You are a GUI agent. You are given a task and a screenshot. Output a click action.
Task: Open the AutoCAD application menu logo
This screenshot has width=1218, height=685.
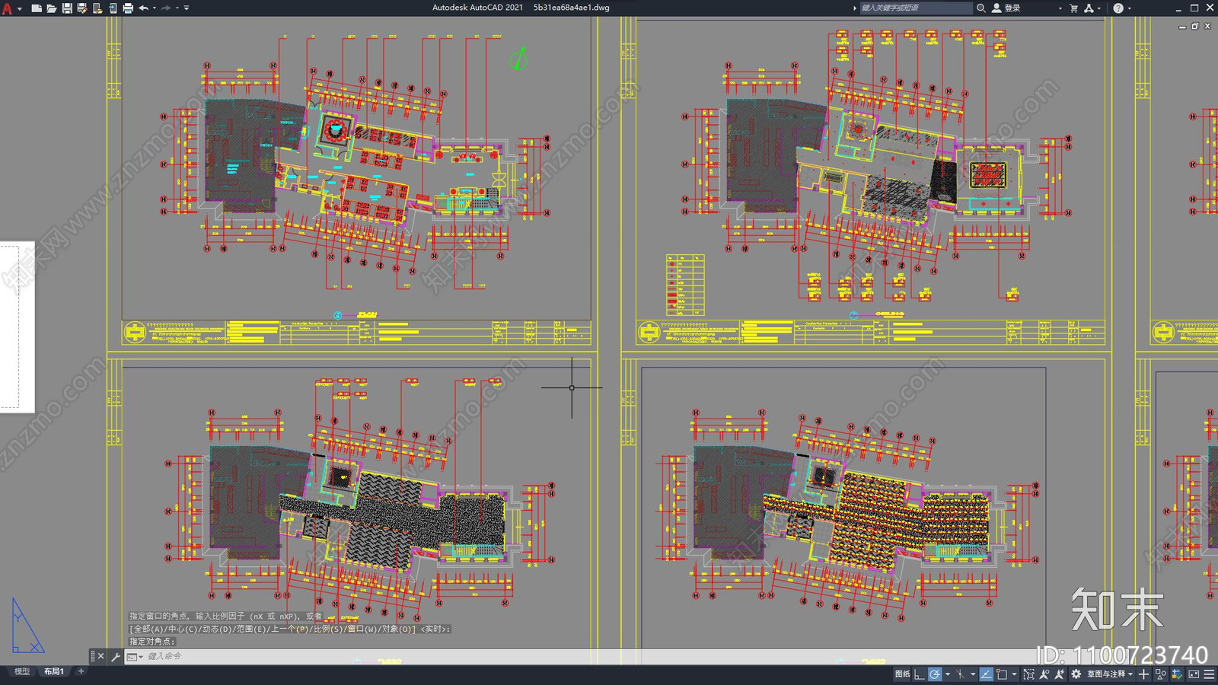8,8
